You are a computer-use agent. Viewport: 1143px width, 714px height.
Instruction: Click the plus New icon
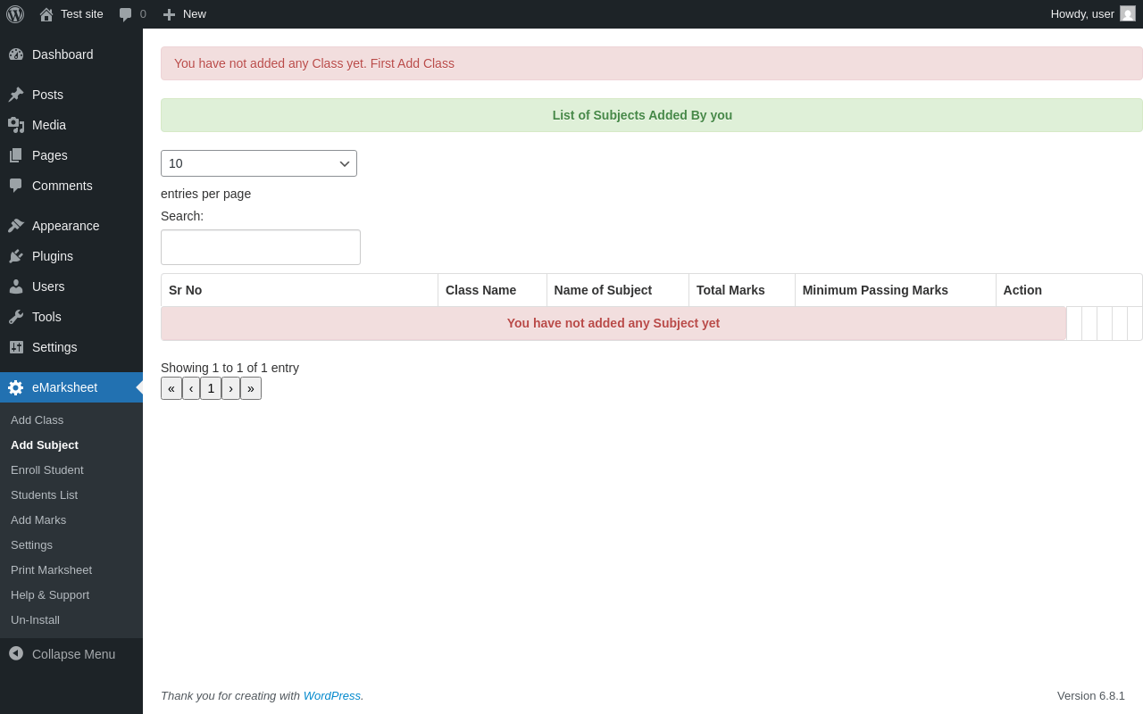[x=169, y=14]
